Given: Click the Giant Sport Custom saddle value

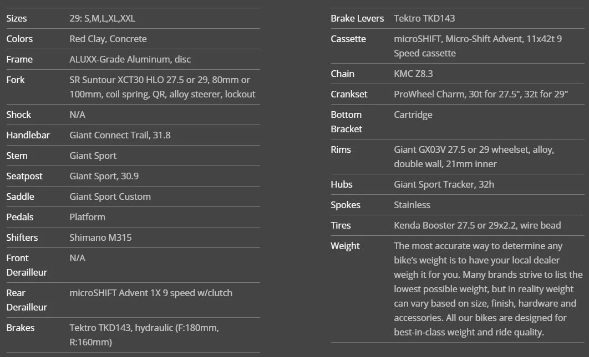Looking at the screenshot, I should [x=110, y=196].
